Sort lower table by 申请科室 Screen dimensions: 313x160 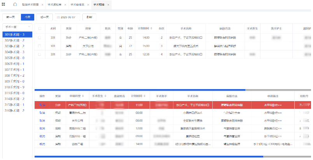tap(83, 96)
